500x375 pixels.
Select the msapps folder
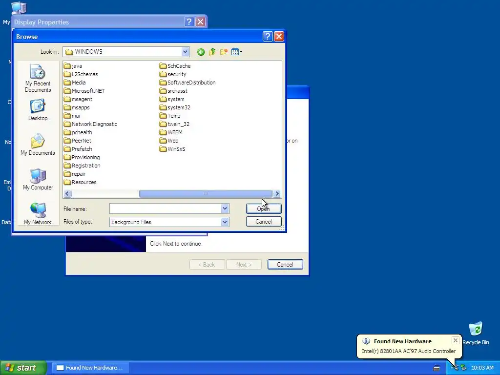point(77,107)
